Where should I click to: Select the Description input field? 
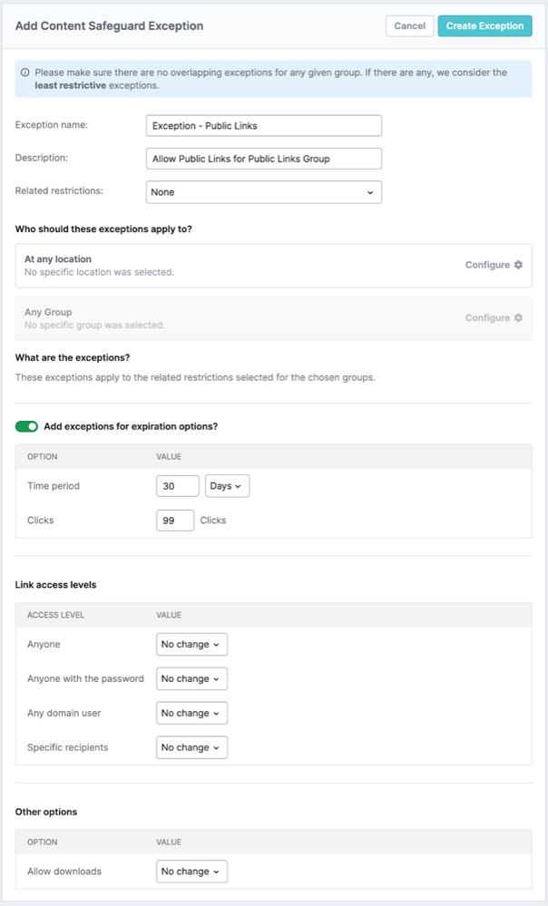[263, 158]
